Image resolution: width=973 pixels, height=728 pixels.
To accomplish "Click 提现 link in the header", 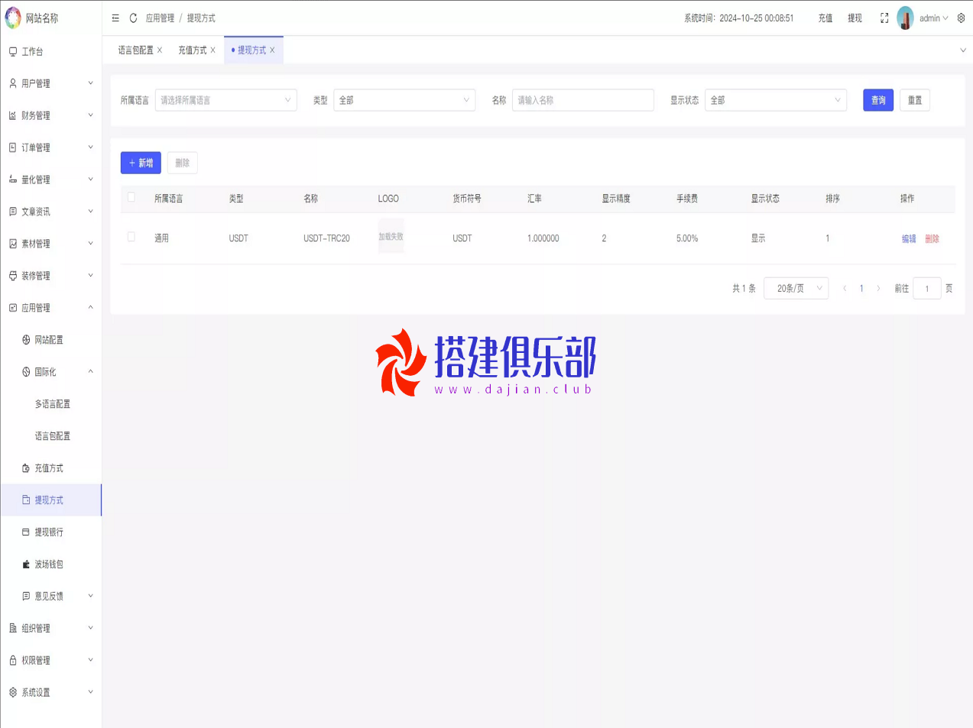I will (x=855, y=18).
